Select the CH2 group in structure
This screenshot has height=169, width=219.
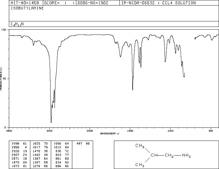[x=169, y=155]
